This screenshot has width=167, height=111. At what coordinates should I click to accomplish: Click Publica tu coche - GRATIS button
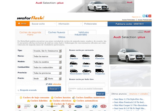click(x=130, y=24)
